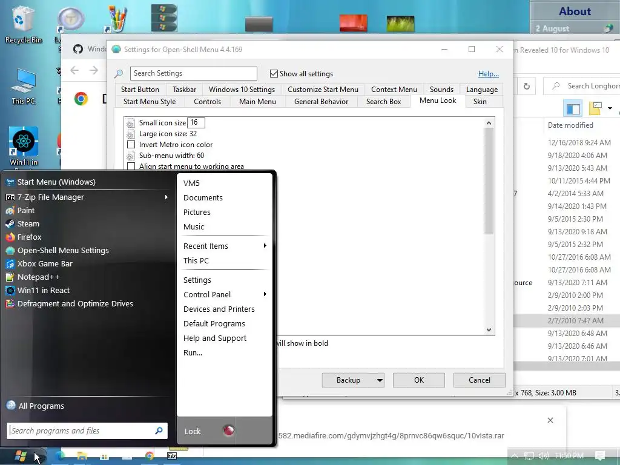Open the Explorer view options dropdown arrow
This screenshot has height=465, width=620.
610,108
